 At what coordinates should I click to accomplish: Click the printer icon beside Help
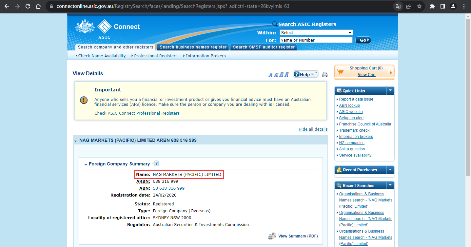tap(324, 74)
